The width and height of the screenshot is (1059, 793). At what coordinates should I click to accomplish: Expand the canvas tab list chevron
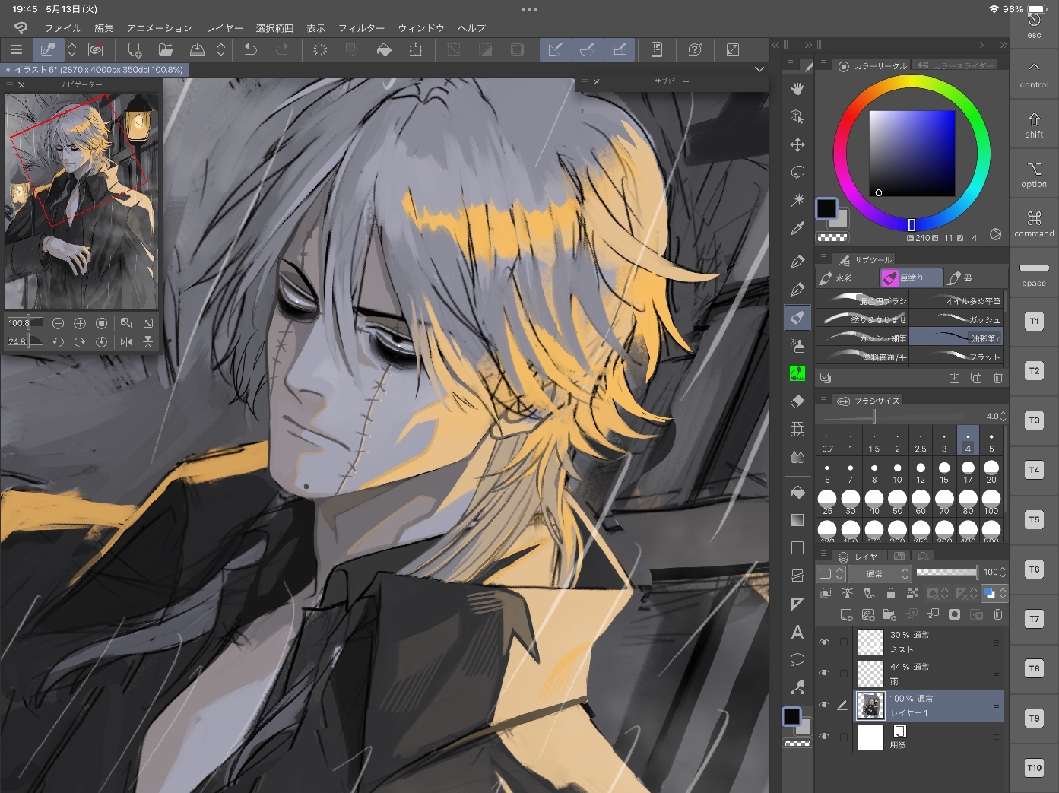click(x=759, y=69)
